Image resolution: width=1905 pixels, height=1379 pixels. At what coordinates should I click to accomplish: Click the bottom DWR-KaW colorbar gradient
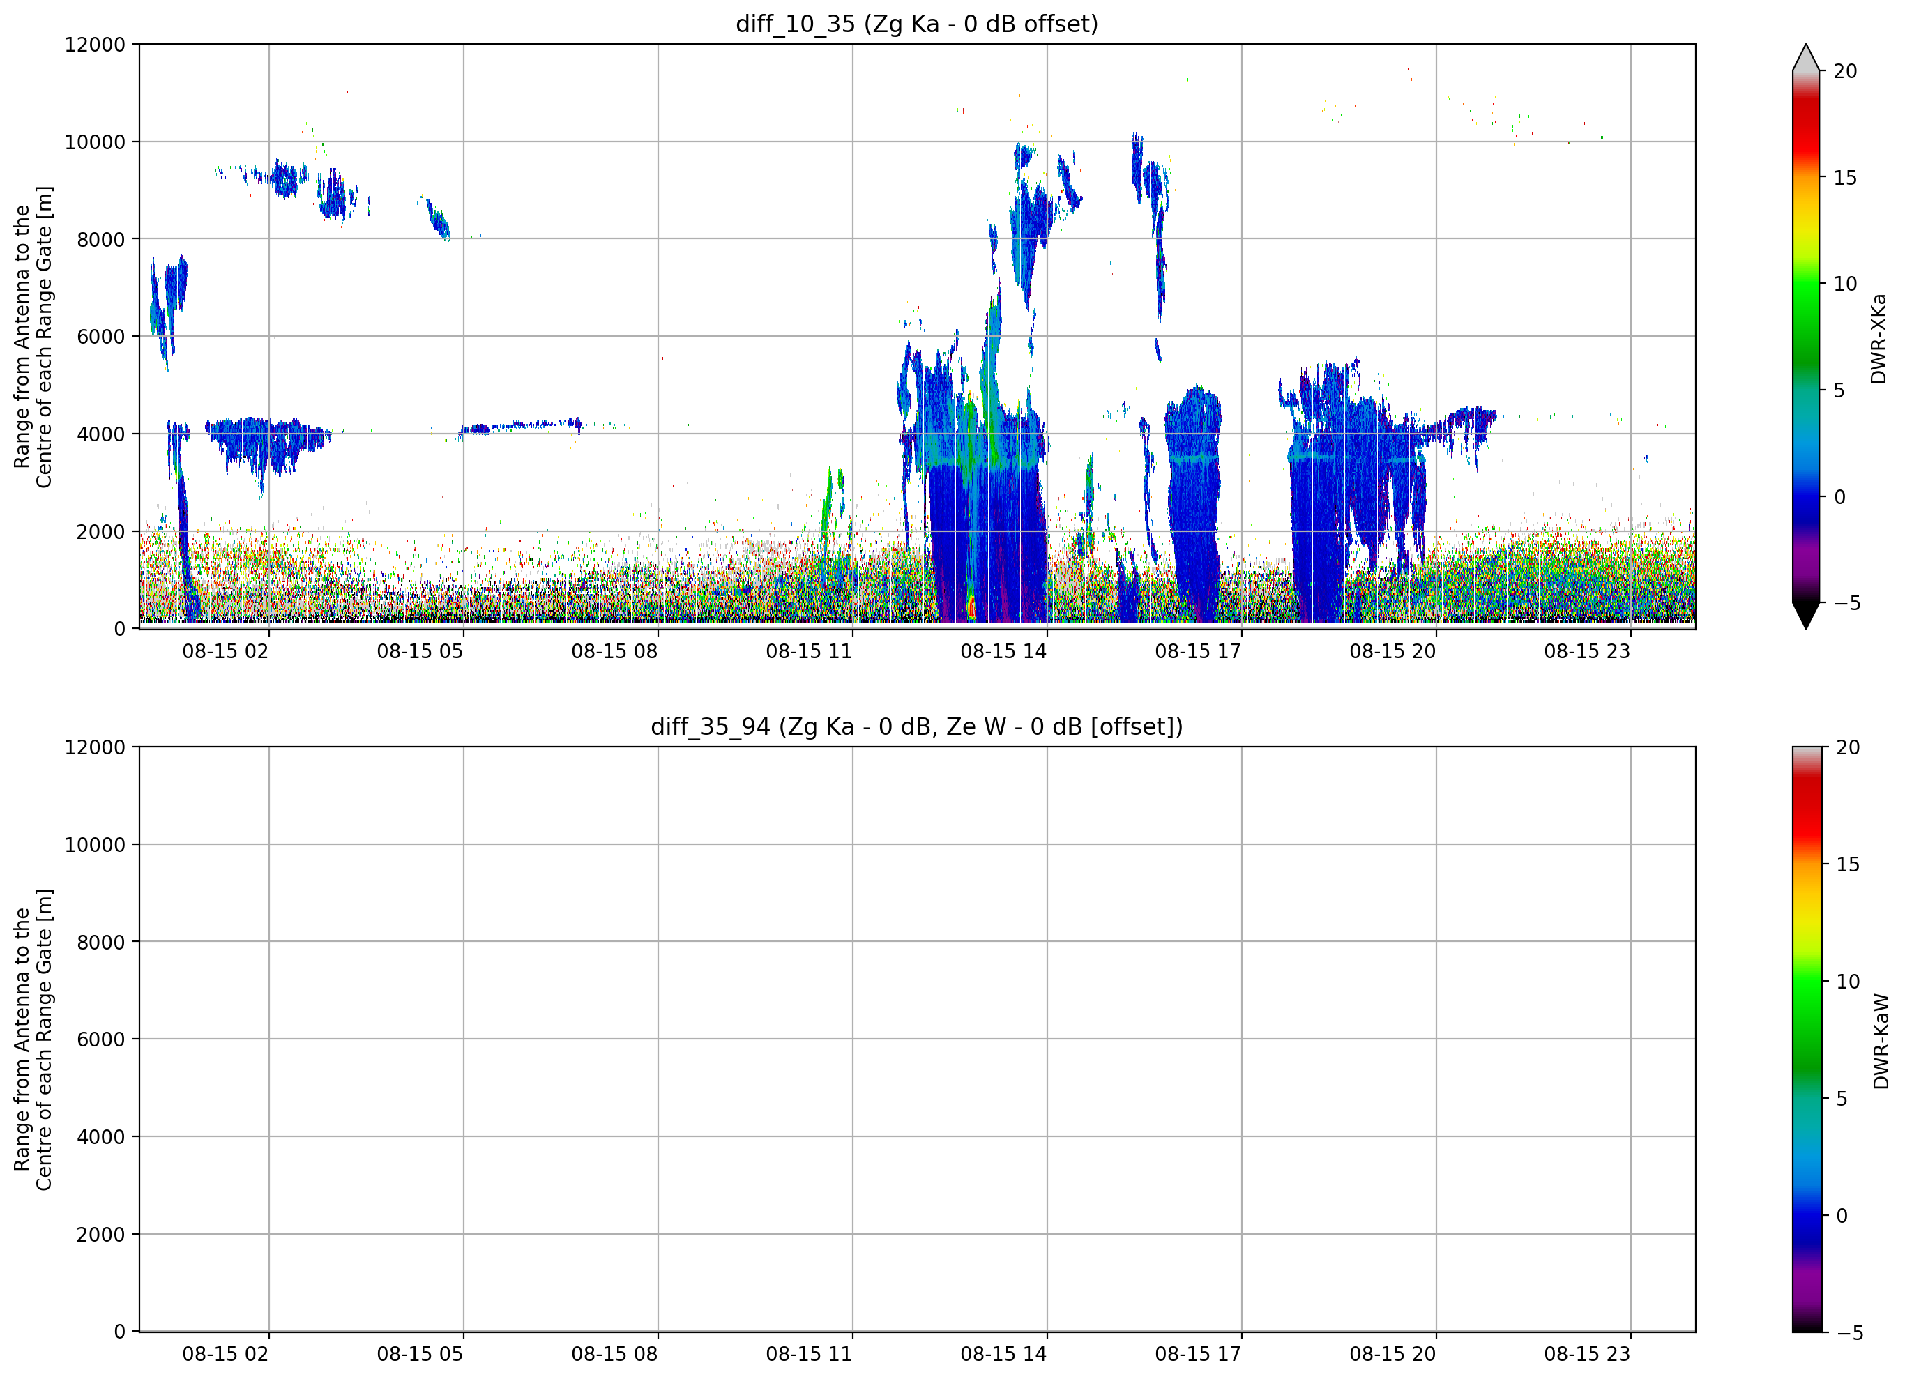click(x=1807, y=1039)
